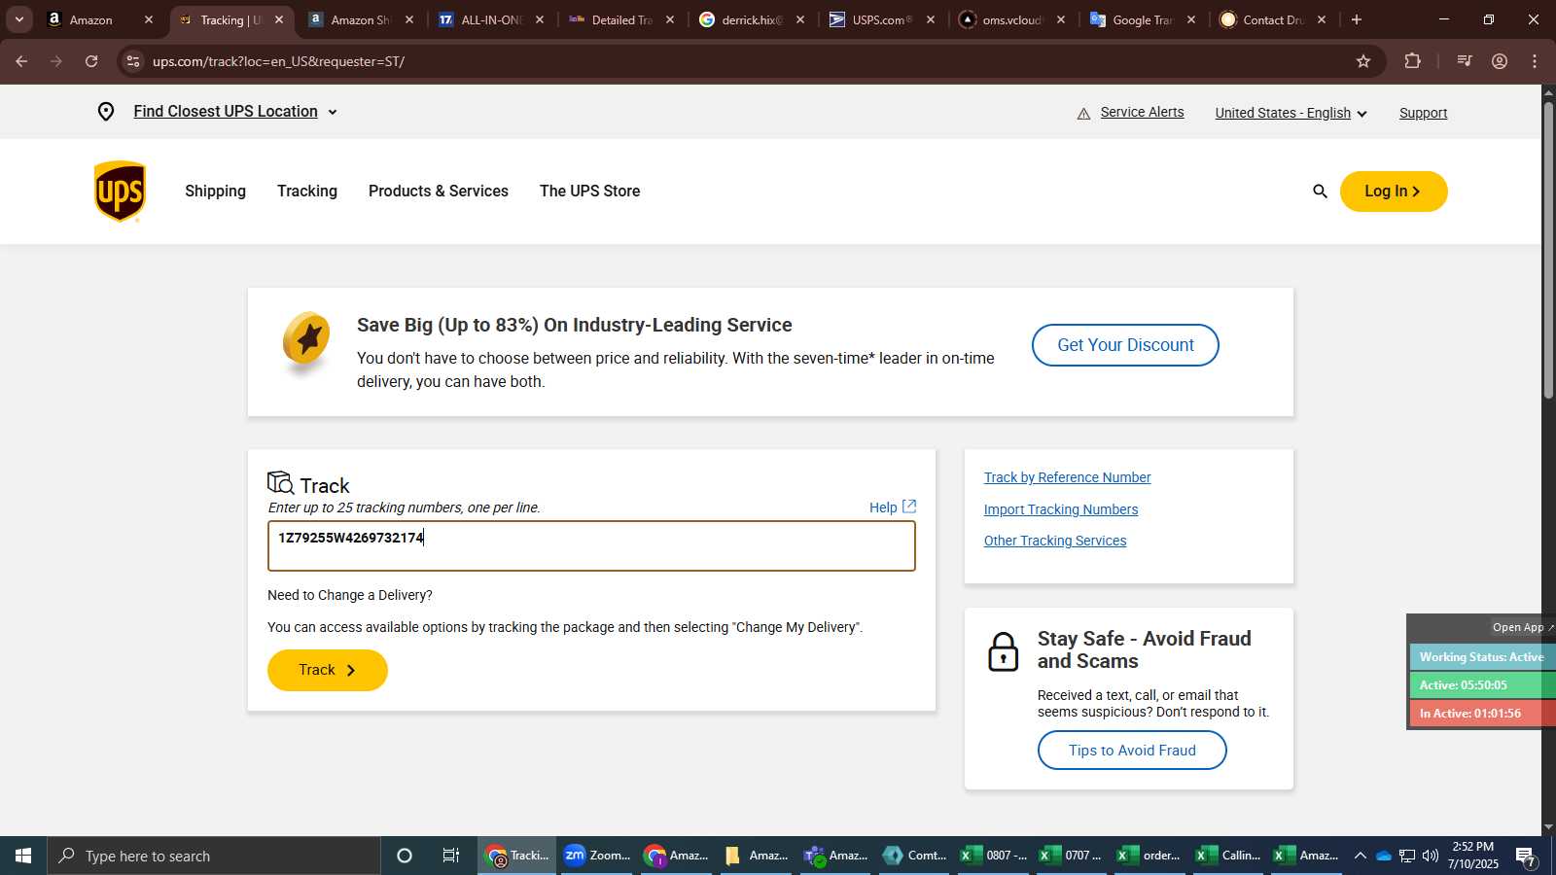Click the volume speaker tray icon
This screenshot has height=875, width=1556.
click(x=1431, y=856)
